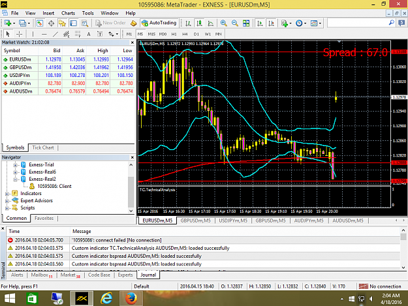The image size is (408, 306).
Task: Open the templates dropdown
Action: 316,23
